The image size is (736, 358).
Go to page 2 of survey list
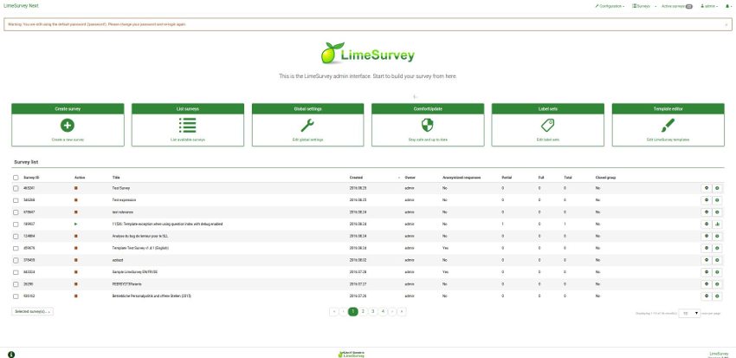tap(363, 310)
